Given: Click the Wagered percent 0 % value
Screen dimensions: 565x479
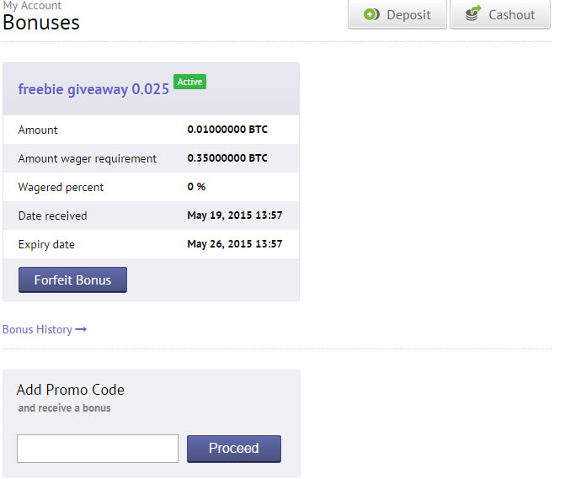Looking at the screenshot, I should pyautogui.click(x=196, y=187).
